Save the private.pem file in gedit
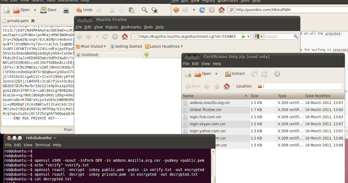 tap(48, 10)
